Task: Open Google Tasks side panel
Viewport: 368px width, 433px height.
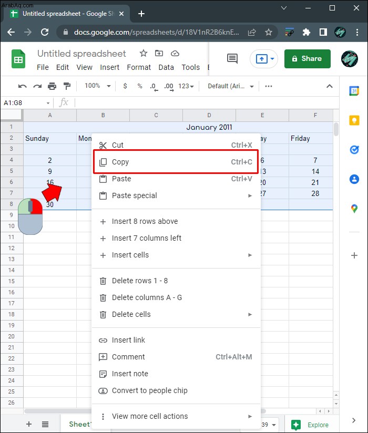Action: pyautogui.click(x=354, y=150)
